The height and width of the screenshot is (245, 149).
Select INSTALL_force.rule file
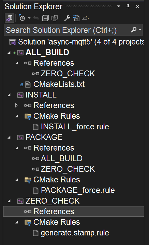click(x=75, y=127)
